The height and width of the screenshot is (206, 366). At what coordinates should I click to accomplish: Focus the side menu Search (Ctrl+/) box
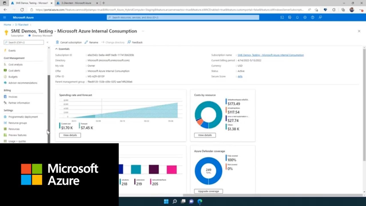coord(24,42)
